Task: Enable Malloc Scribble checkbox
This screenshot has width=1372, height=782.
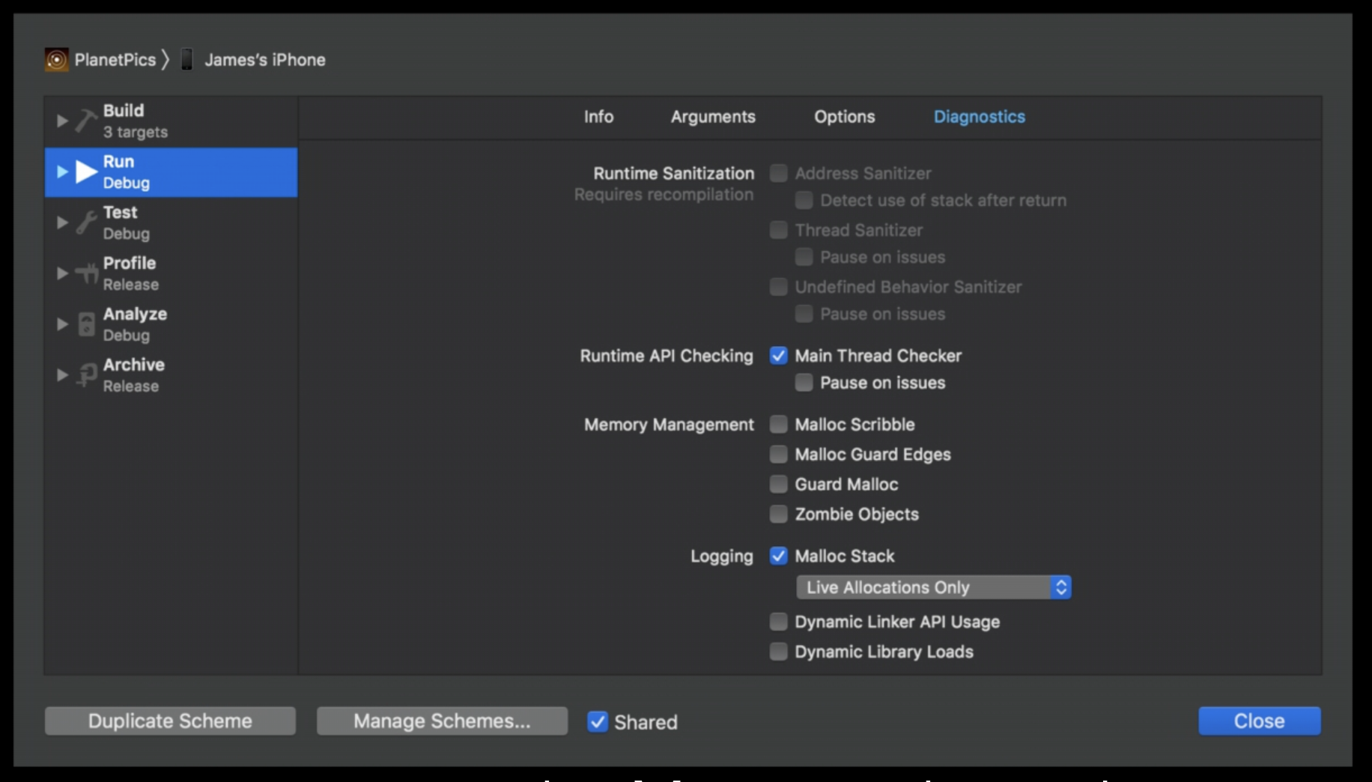Action: (x=779, y=425)
